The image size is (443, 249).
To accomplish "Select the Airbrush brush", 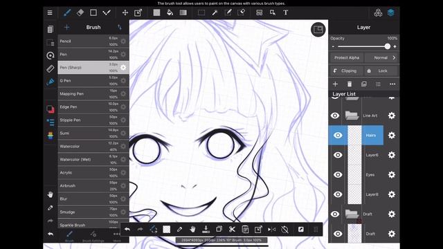I will [93, 186].
